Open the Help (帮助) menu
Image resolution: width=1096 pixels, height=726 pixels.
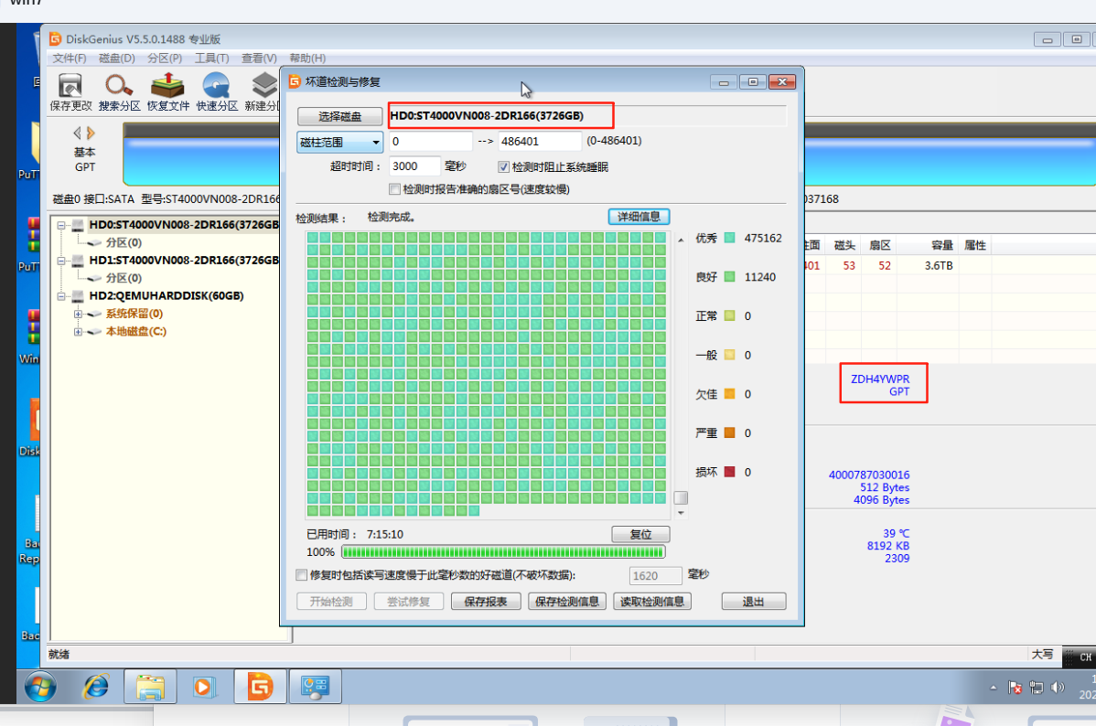[307, 58]
